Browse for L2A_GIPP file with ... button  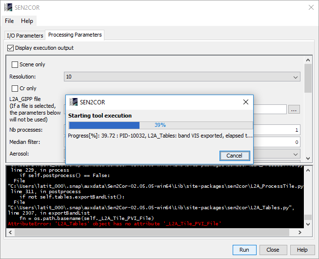[x=294, y=110]
